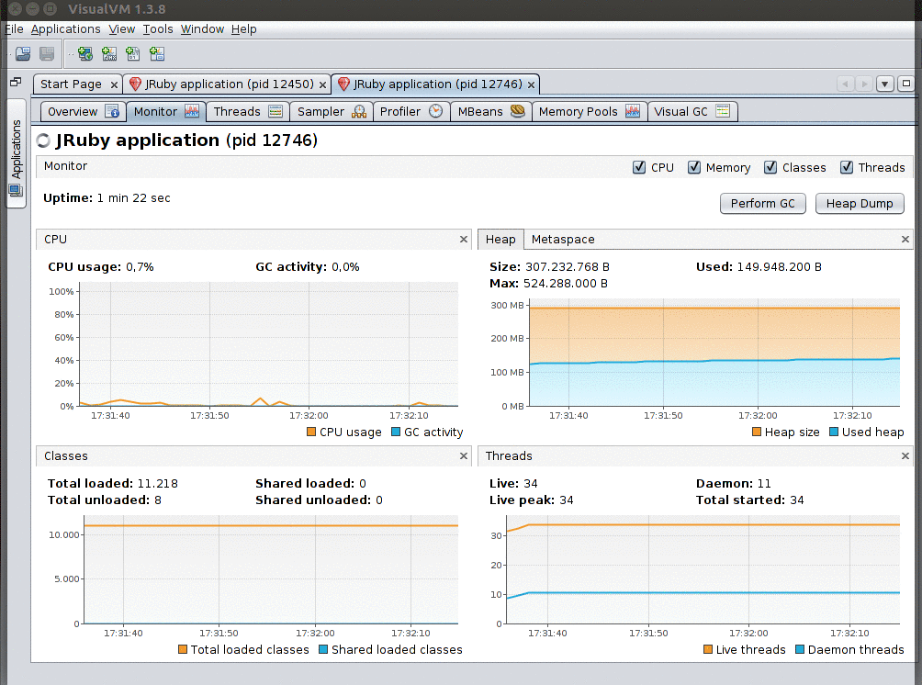Uncheck the CPU checkbox
The height and width of the screenshot is (685, 922).
tap(639, 167)
